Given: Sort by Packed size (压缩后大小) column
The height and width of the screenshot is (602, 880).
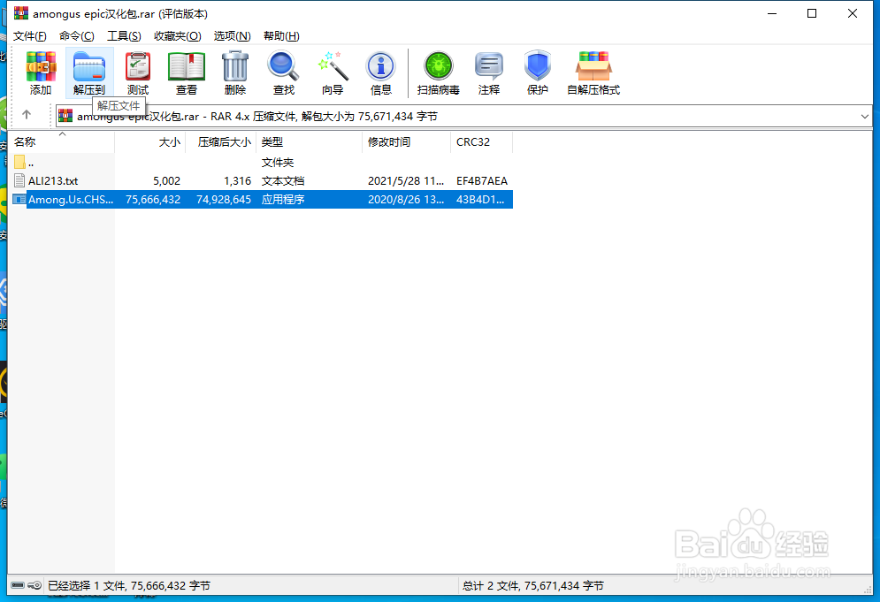Looking at the screenshot, I should coord(220,142).
